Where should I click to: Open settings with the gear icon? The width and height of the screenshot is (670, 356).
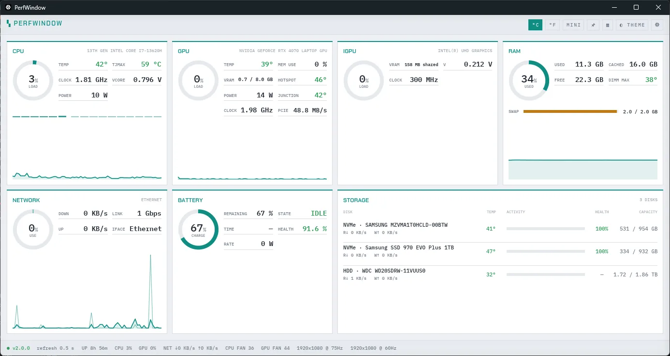click(x=656, y=25)
